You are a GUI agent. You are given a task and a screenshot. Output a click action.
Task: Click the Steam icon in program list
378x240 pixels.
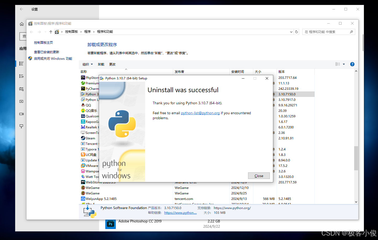click(83, 138)
